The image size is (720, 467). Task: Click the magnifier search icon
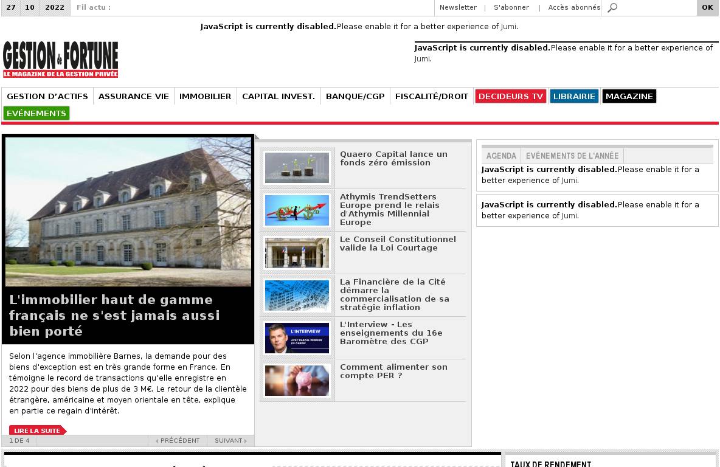[612, 8]
